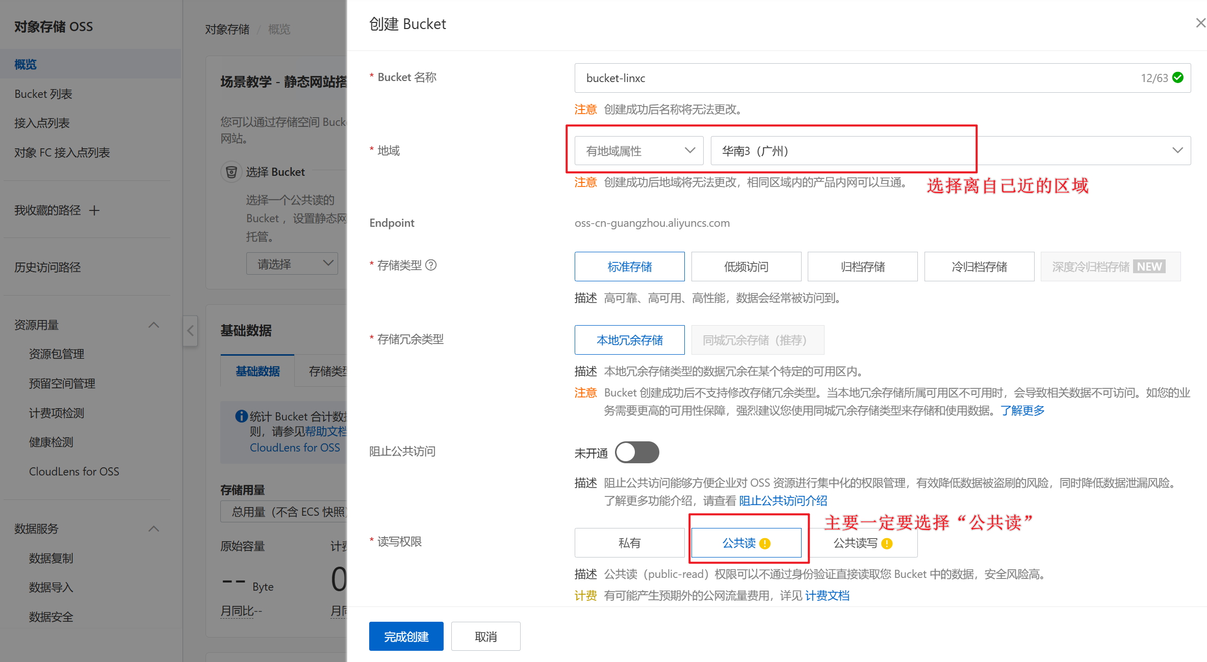
Task: Click the Bucket 名称 input field
Action: pos(883,78)
